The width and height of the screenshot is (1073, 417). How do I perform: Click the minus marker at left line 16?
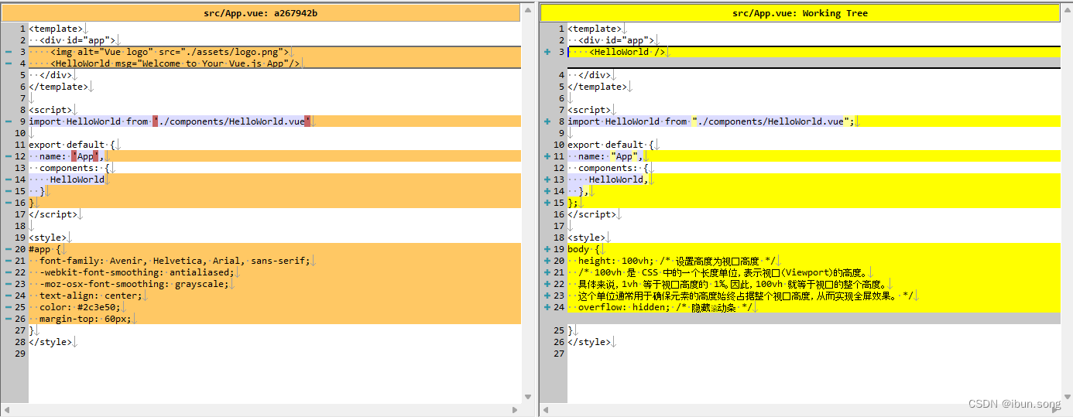[7, 203]
